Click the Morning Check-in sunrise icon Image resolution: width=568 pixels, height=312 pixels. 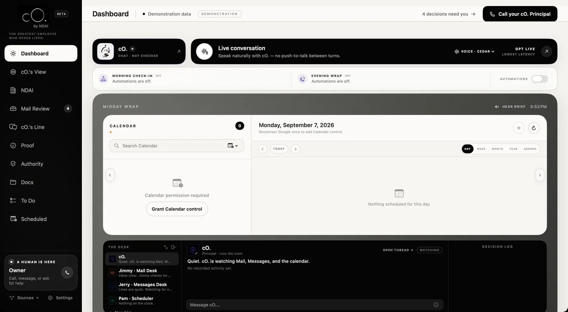click(103, 79)
